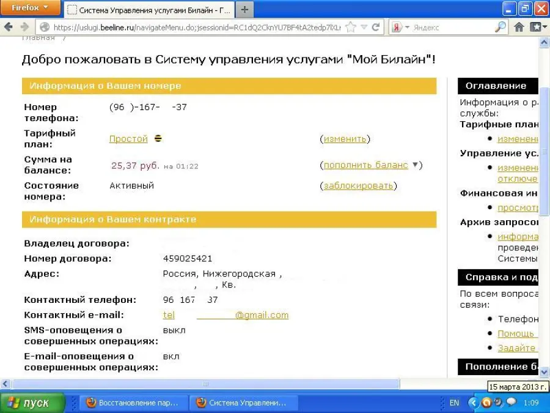Open the Yandex search engine selector
This screenshot has height=413, width=550.
point(400,27)
